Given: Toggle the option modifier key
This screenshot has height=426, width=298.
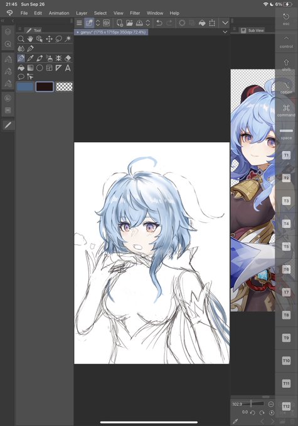Looking at the screenshot, I should coord(286,88).
